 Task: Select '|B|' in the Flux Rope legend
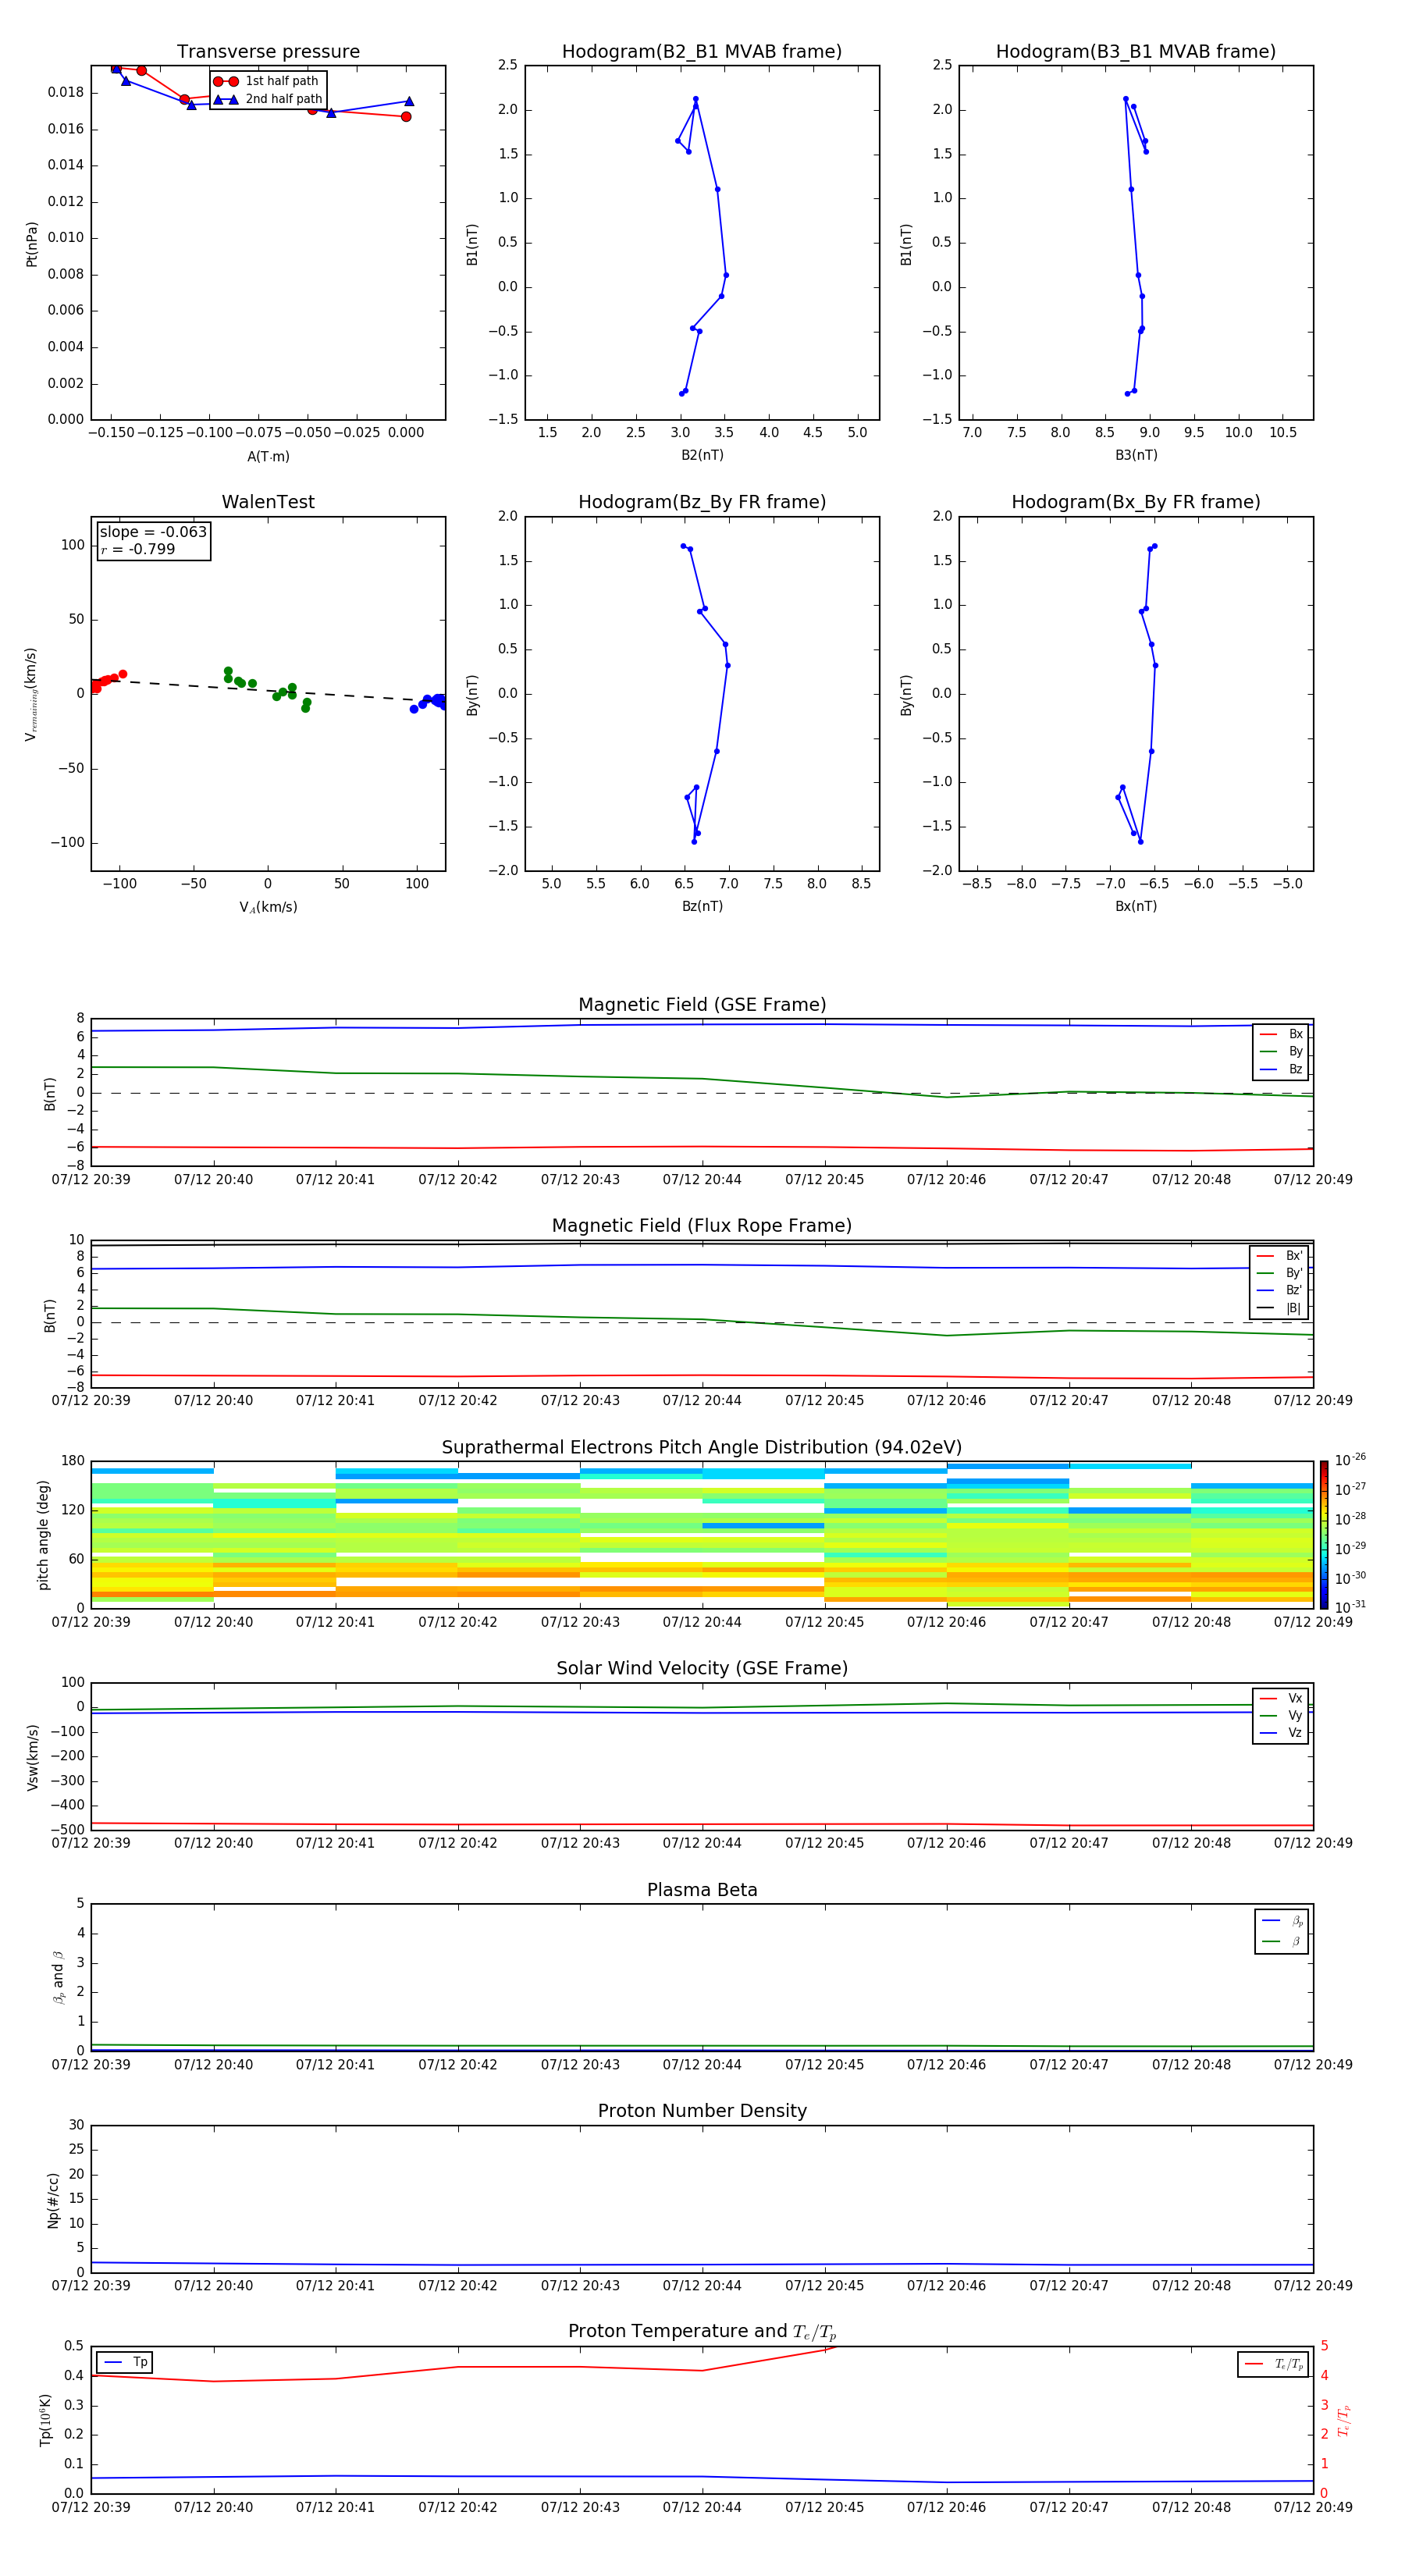pos(1279,1308)
